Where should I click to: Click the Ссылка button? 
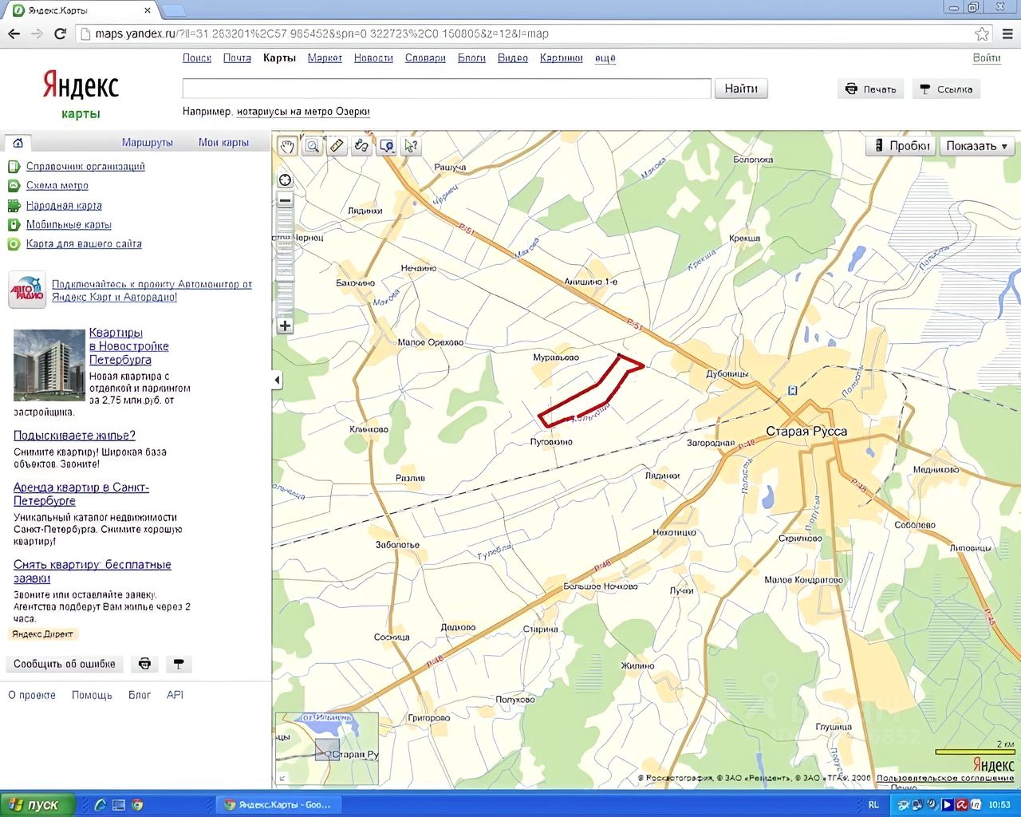(946, 89)
